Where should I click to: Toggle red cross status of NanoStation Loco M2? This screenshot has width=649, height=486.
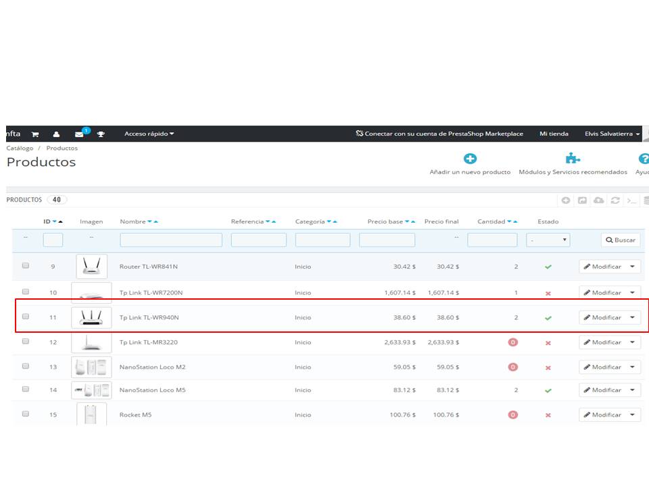[x=548, y=368]
